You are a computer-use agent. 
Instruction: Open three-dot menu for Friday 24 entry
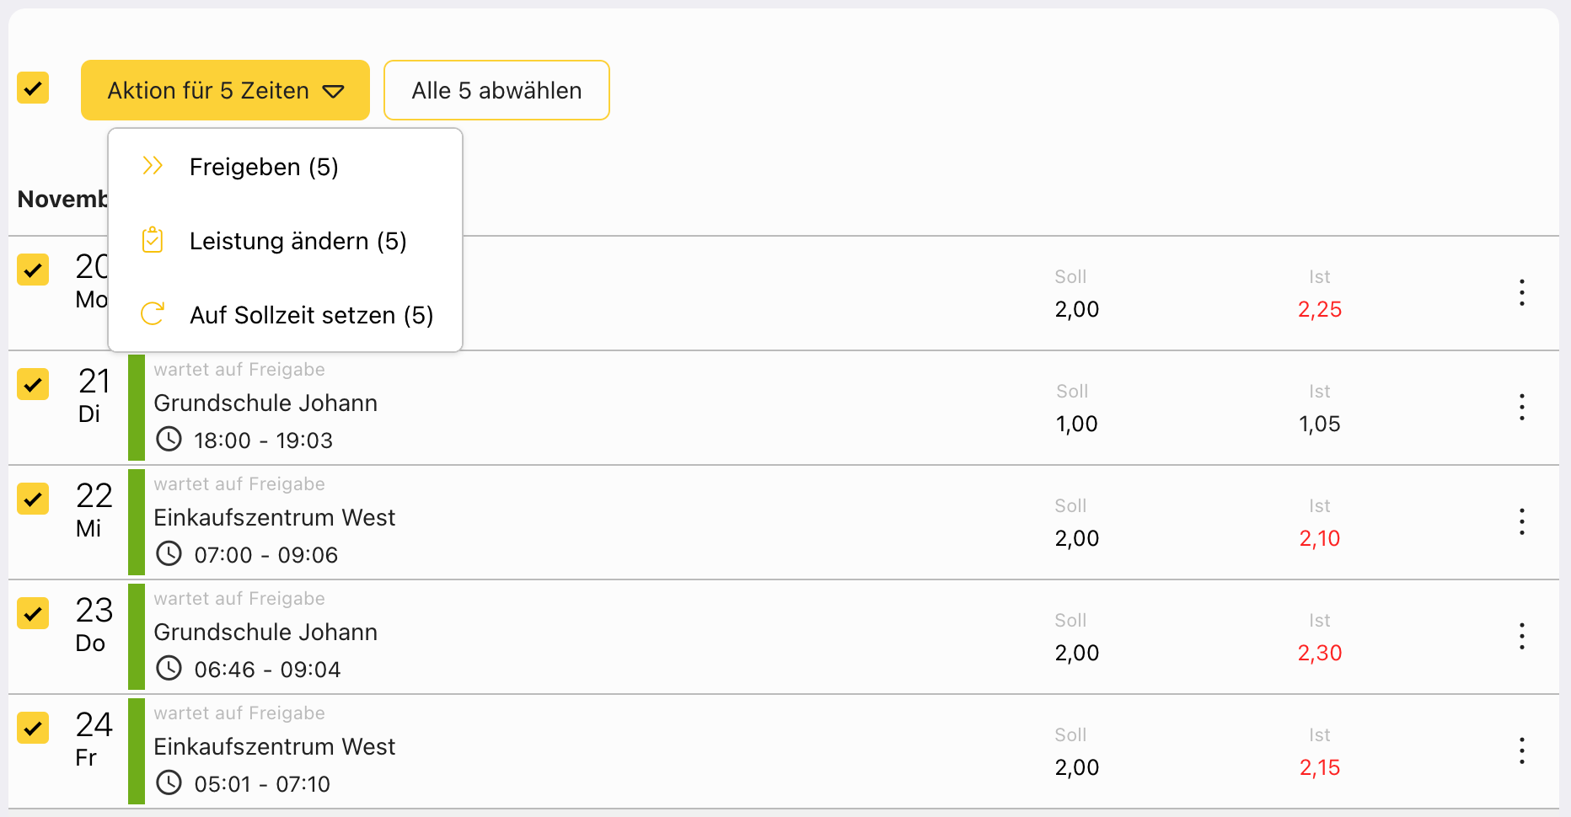tap(1521, 750)
